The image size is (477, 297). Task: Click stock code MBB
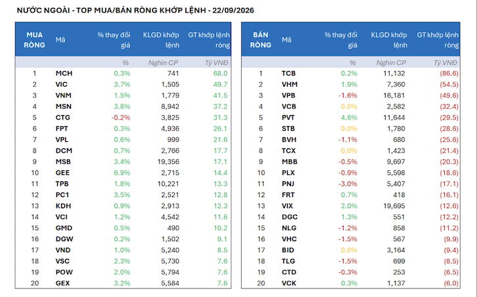[289, 162]
